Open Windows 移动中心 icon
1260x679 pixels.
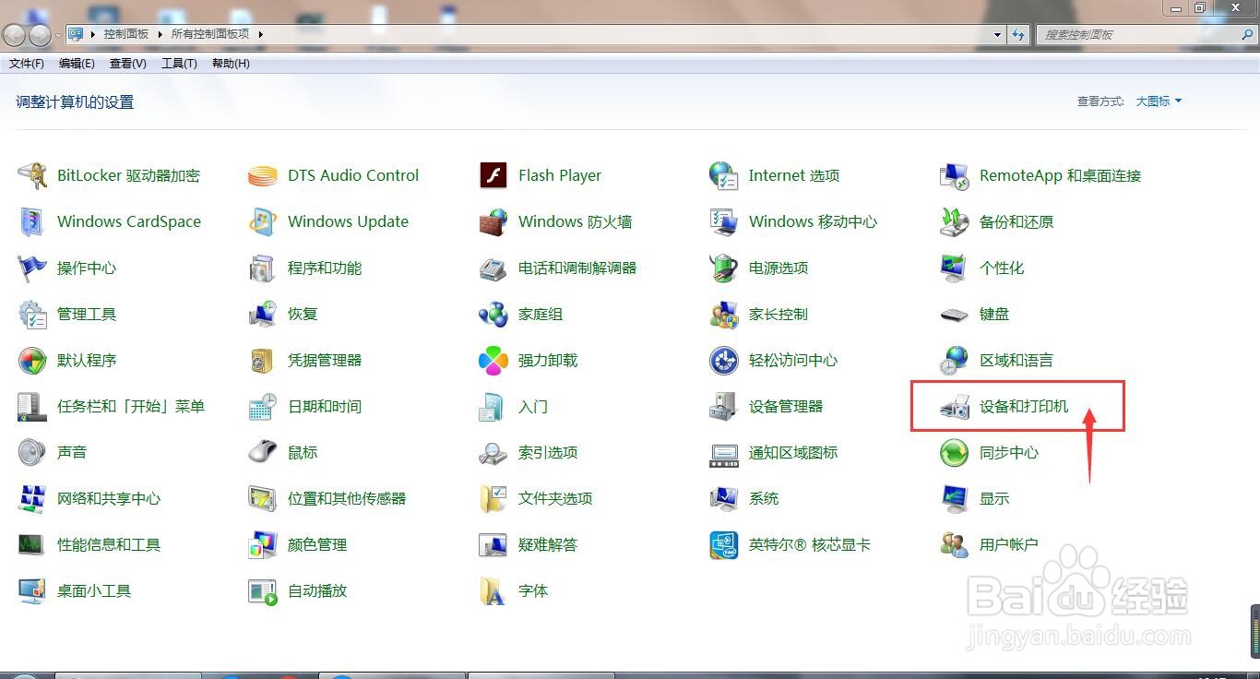(x=724, y=221)
